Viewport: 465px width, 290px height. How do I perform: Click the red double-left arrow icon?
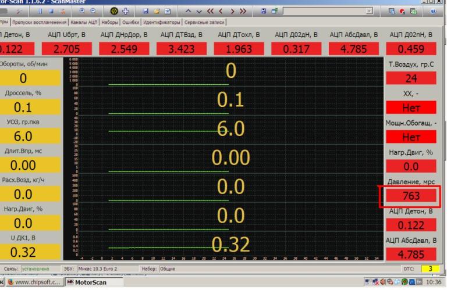click(210, 12)
